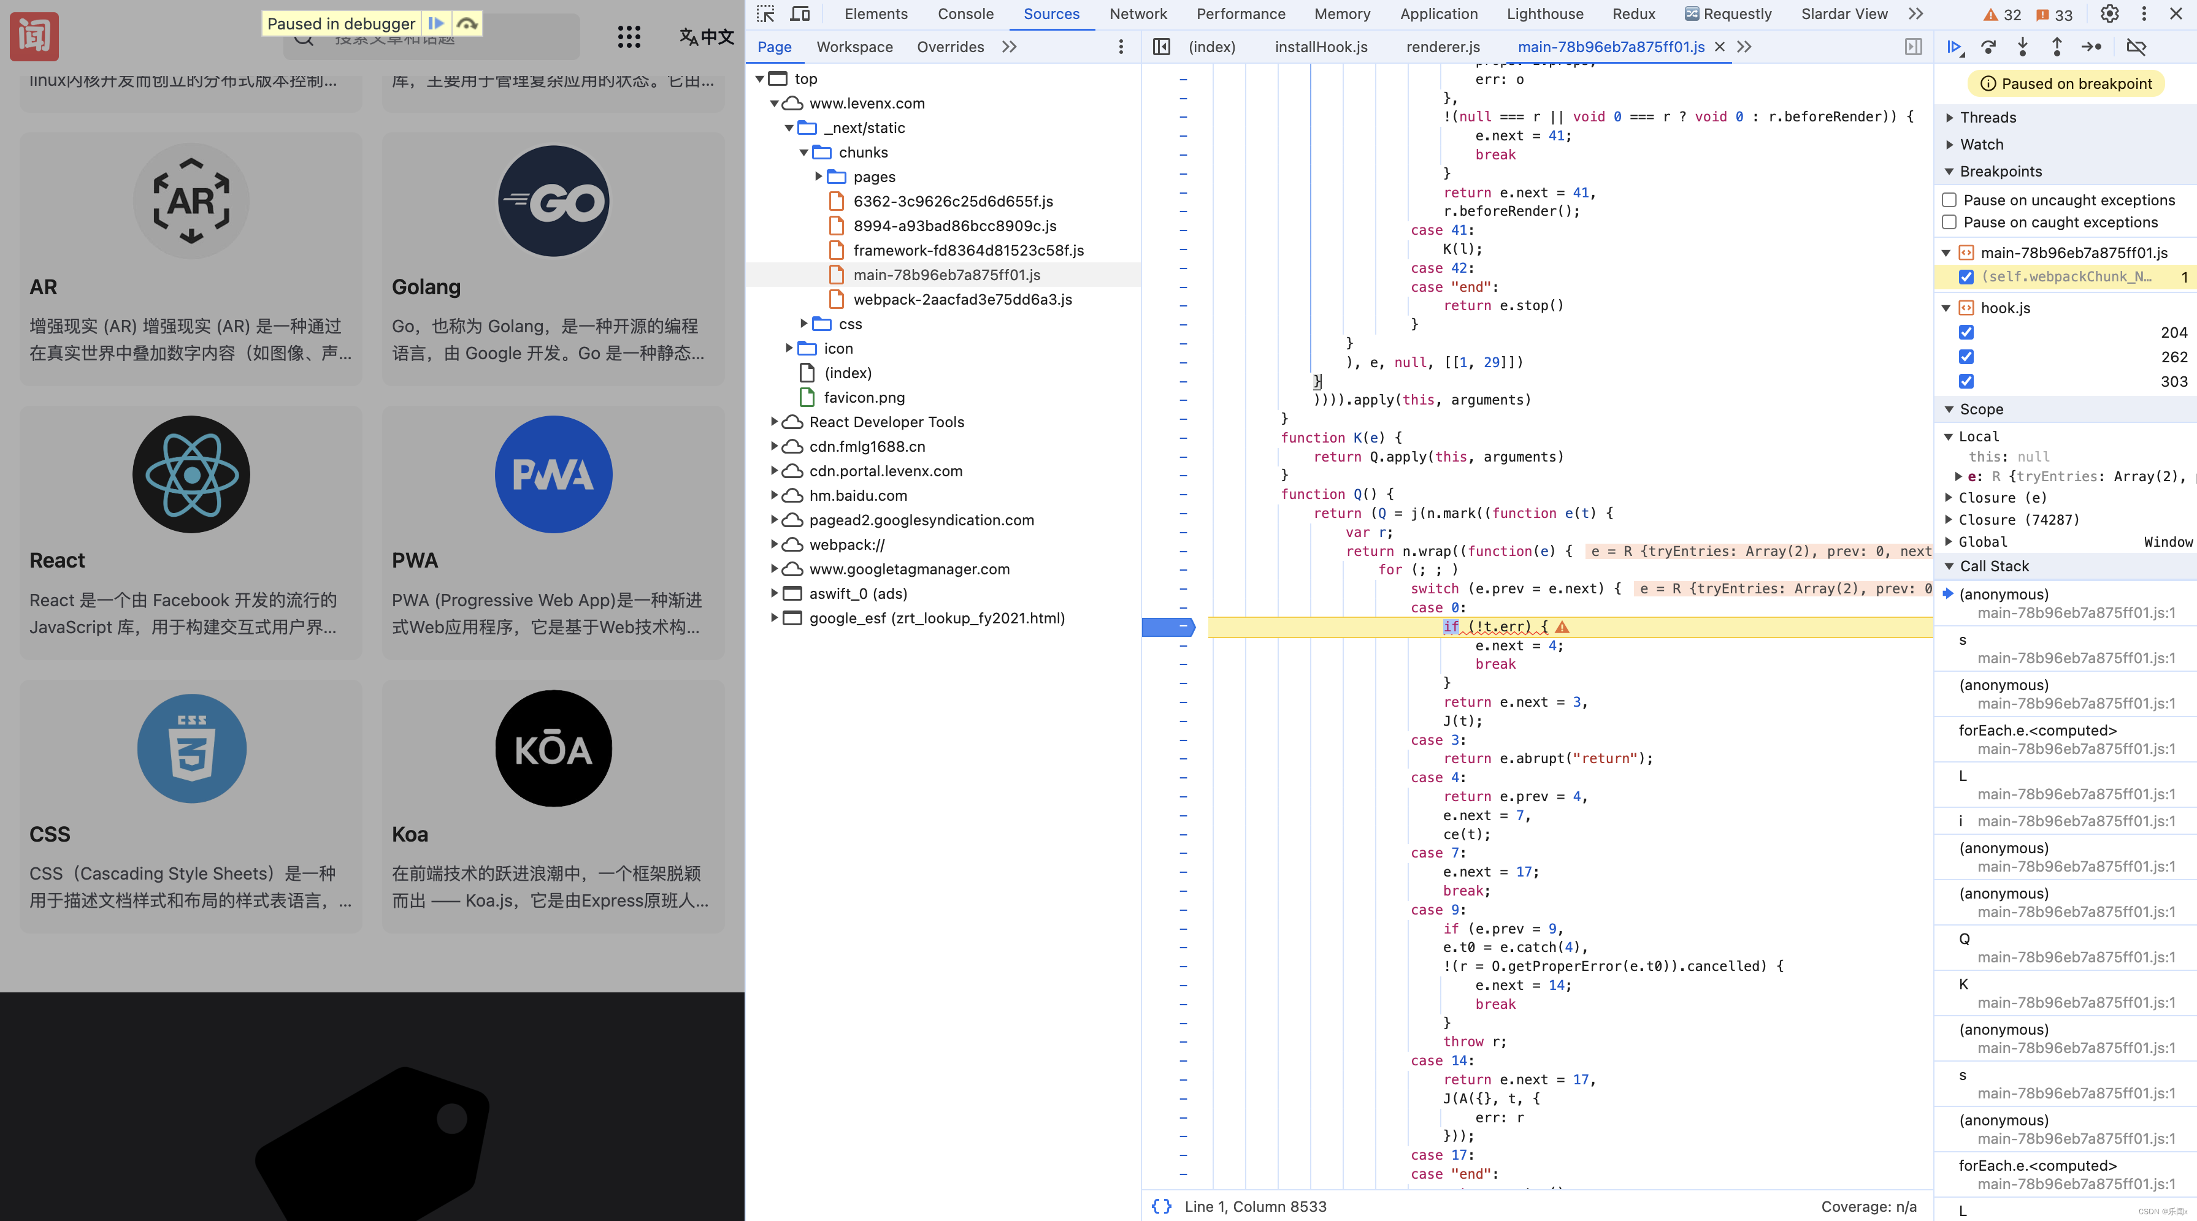Step over next function call

tap(1989, 47)
